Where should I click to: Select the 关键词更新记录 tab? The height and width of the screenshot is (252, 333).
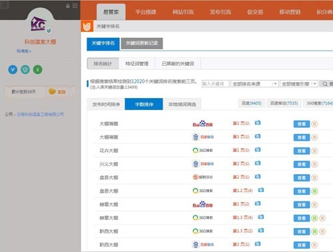142,43
